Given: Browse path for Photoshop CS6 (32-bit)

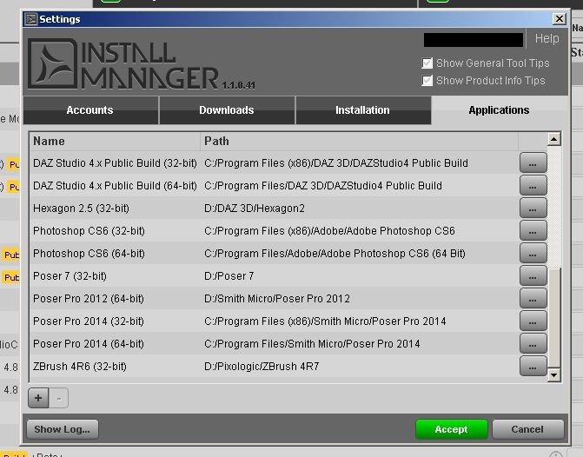Looking at the screenshot, I should pyautogui.click(x=533, y=231).
